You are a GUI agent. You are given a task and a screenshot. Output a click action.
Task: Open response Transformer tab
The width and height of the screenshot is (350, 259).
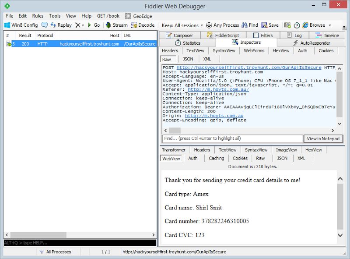click(x=174, y=150)
